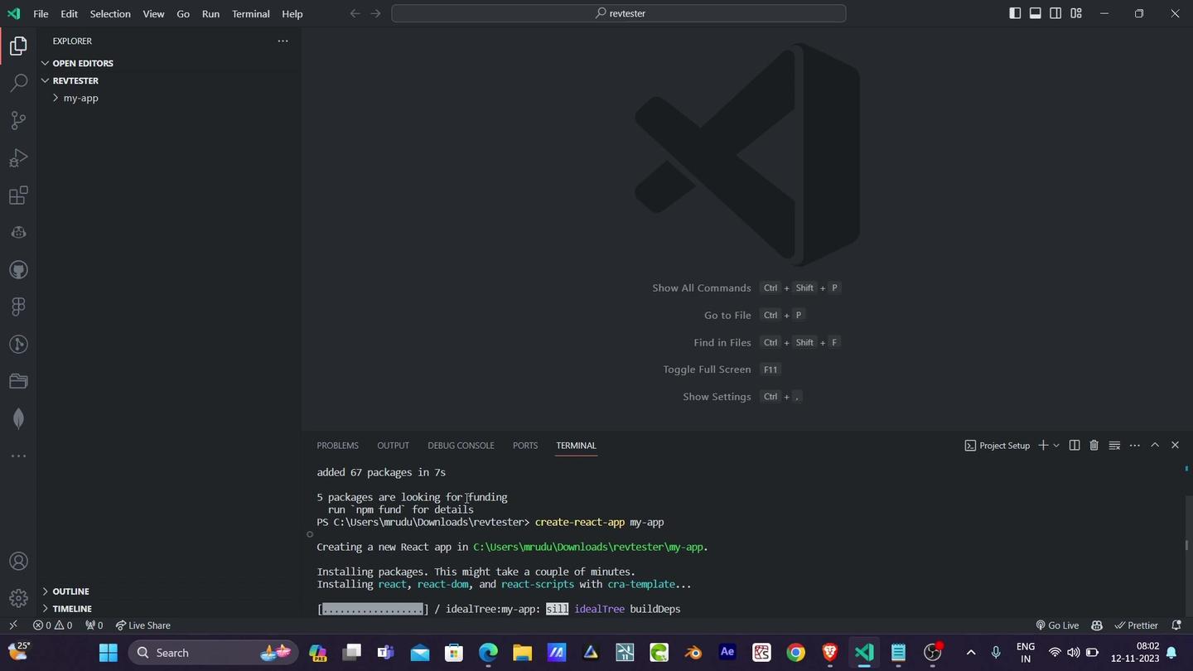Go forward using the navigation arrow
The width and height of the screenshot is (1193, 671).
377,13
